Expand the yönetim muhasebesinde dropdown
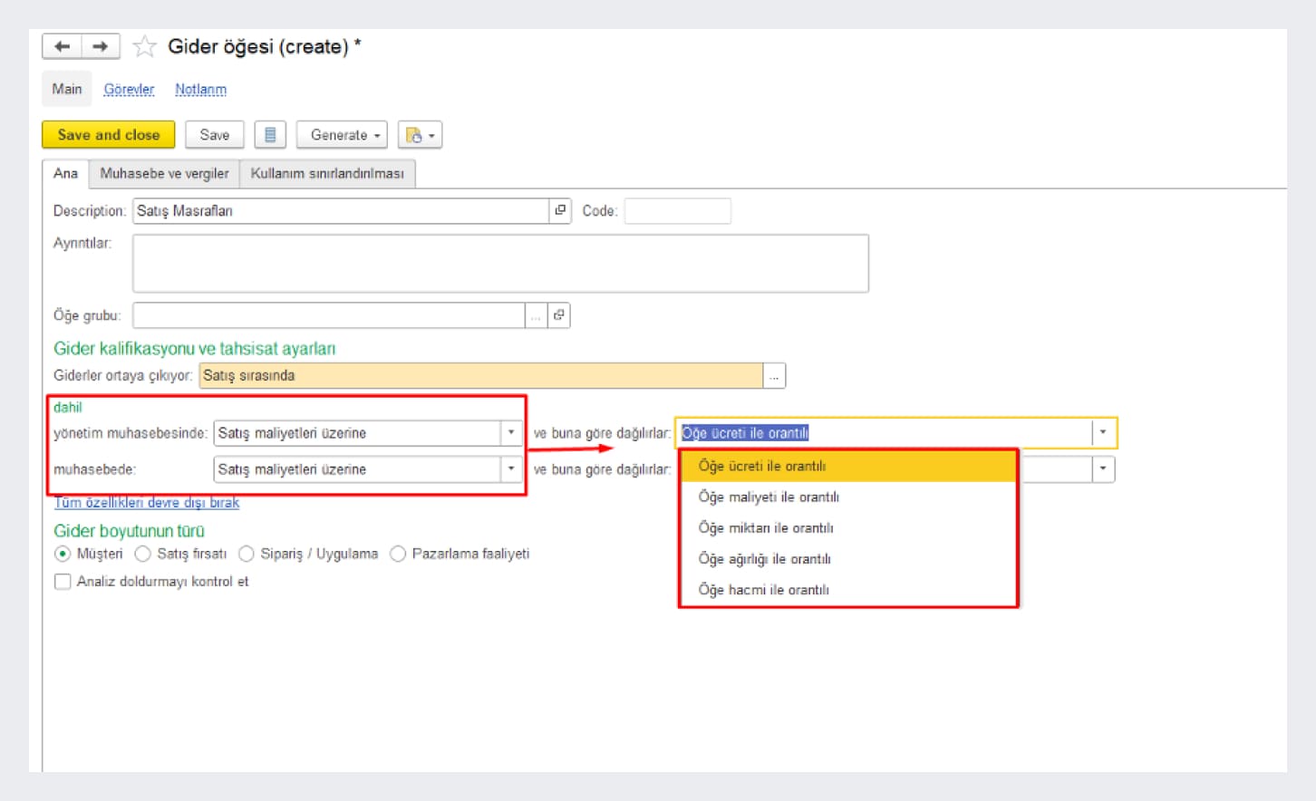The width and height of the screenshot is (1316, 801). 511,433
